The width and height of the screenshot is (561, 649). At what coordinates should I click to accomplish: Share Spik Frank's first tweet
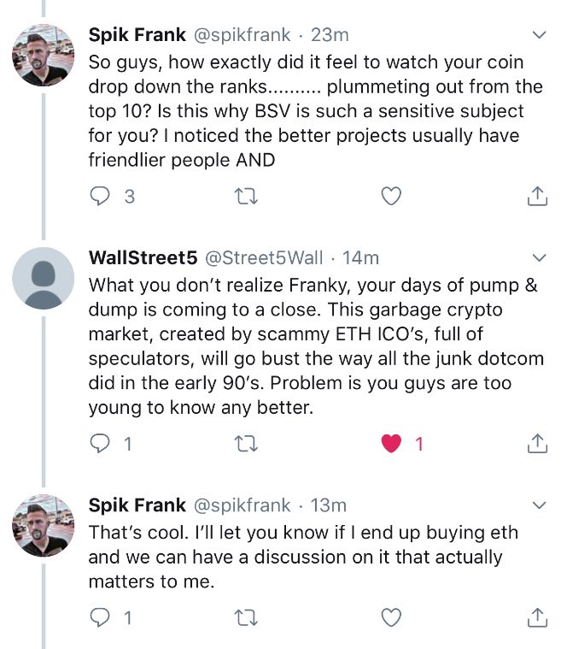pos(536,197)
